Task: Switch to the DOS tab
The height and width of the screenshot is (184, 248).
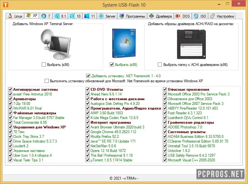Action: click(x=183, y=16)
